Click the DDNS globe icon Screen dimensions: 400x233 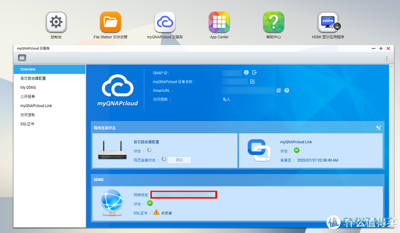pos(112,202)
